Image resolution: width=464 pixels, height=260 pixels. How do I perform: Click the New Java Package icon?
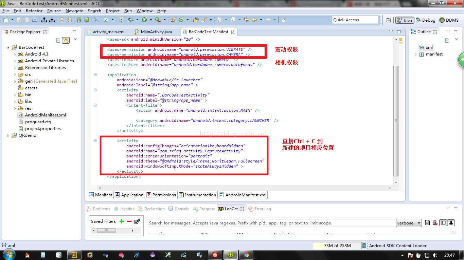[x=173, y=20]
